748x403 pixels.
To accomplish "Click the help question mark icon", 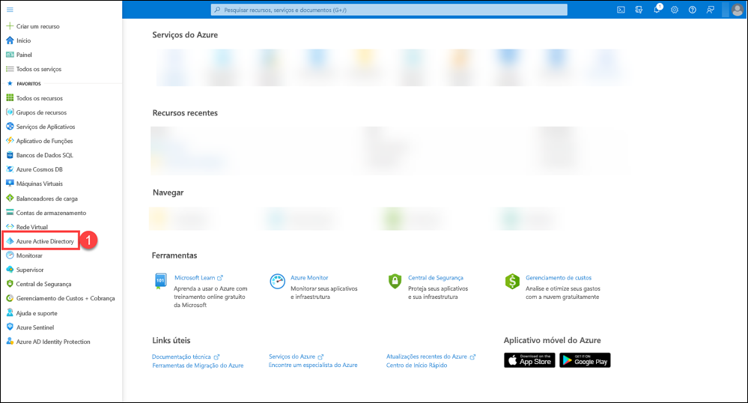I will point(692,10).
